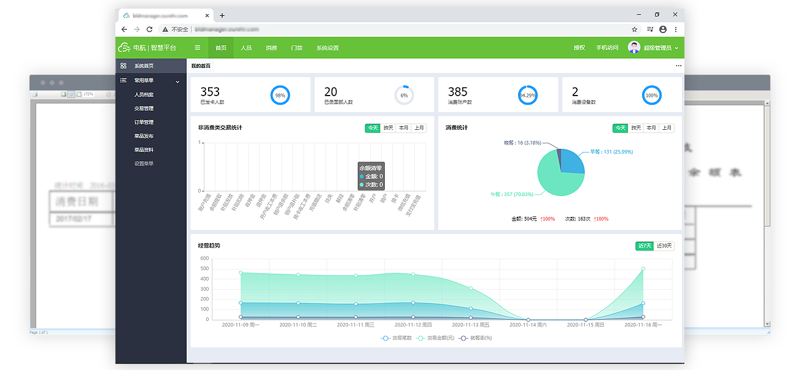This screenshot has height=370, width=798.
Task: Bookmark the page with the star icon
Action: click(x=634, y=29)
